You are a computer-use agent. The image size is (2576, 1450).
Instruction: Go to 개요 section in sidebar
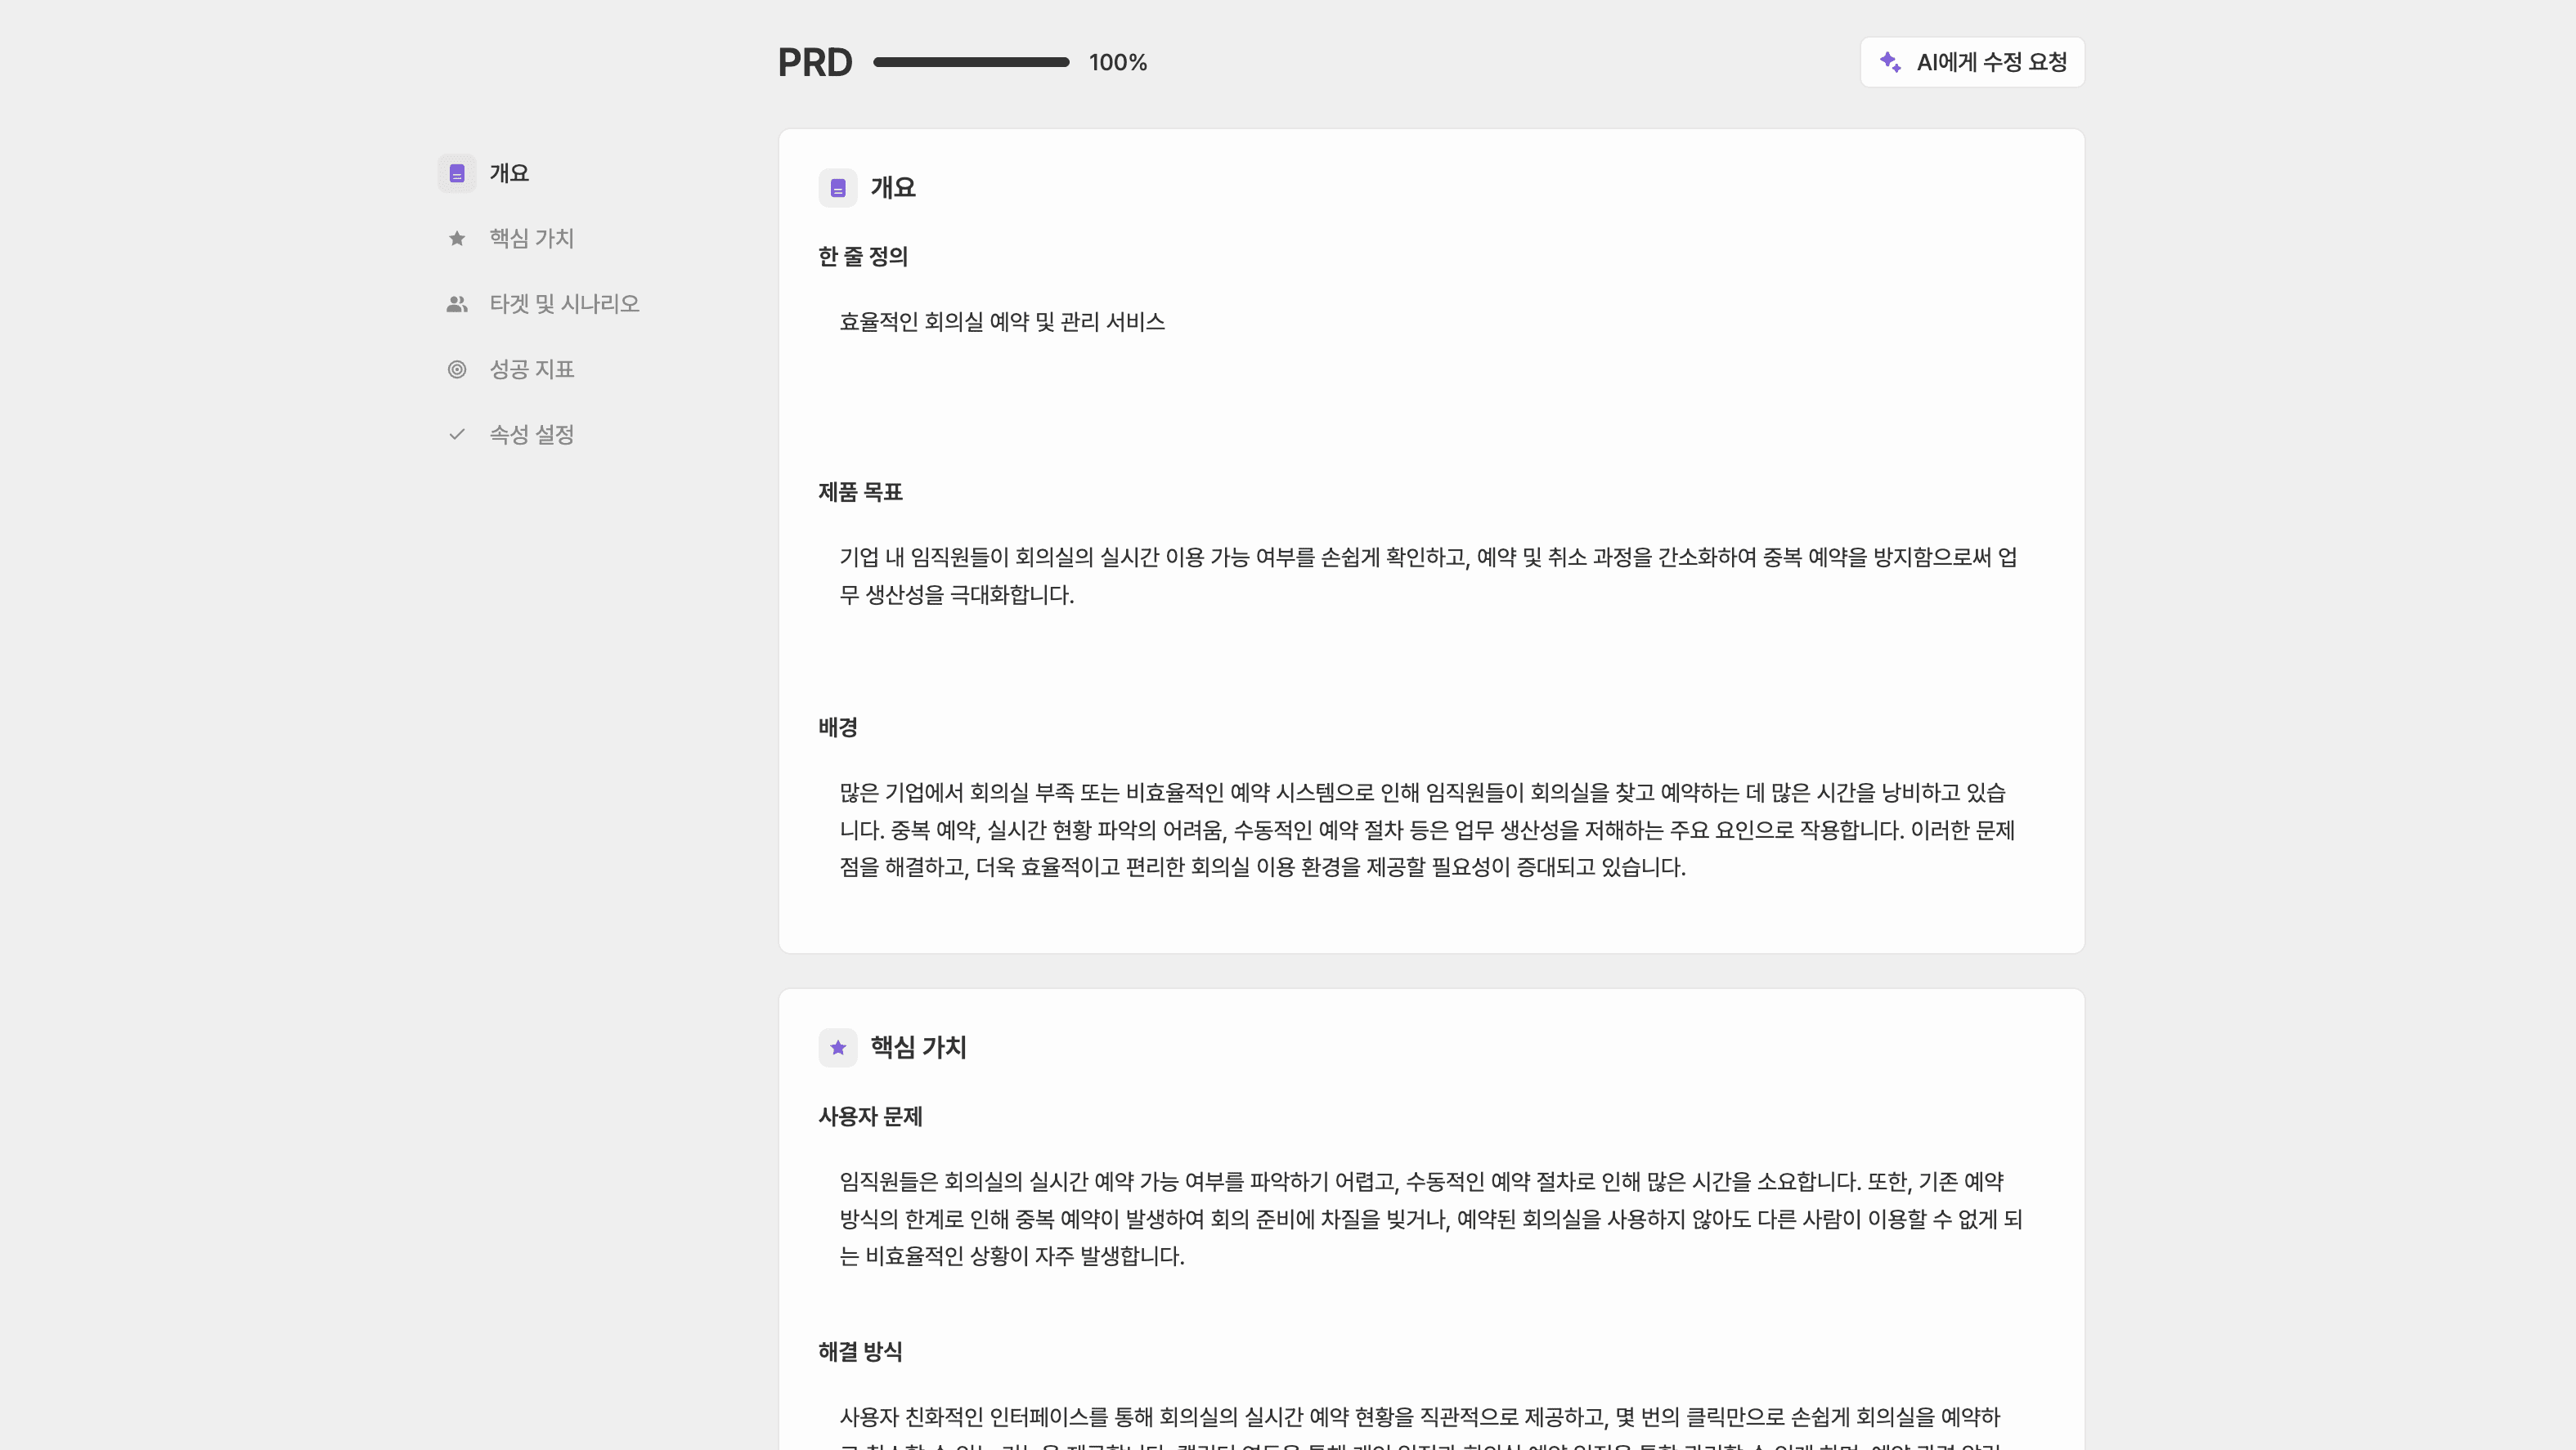point(509,174)
